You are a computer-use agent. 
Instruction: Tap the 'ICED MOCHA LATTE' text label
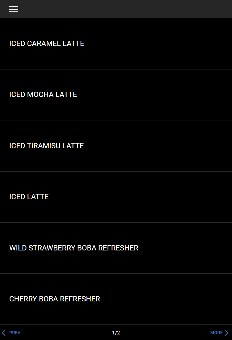click(43, 94)
